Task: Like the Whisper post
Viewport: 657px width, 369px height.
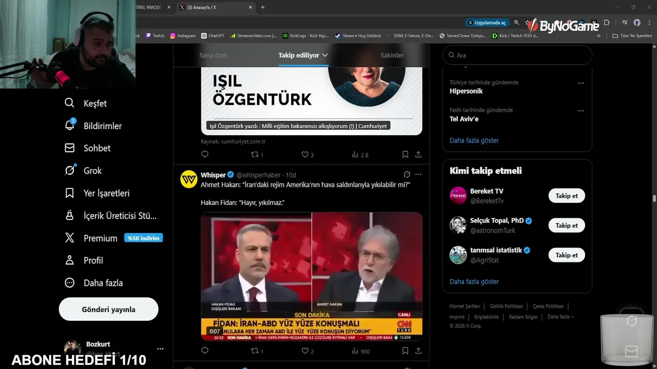Action: [x=307, y=351]
